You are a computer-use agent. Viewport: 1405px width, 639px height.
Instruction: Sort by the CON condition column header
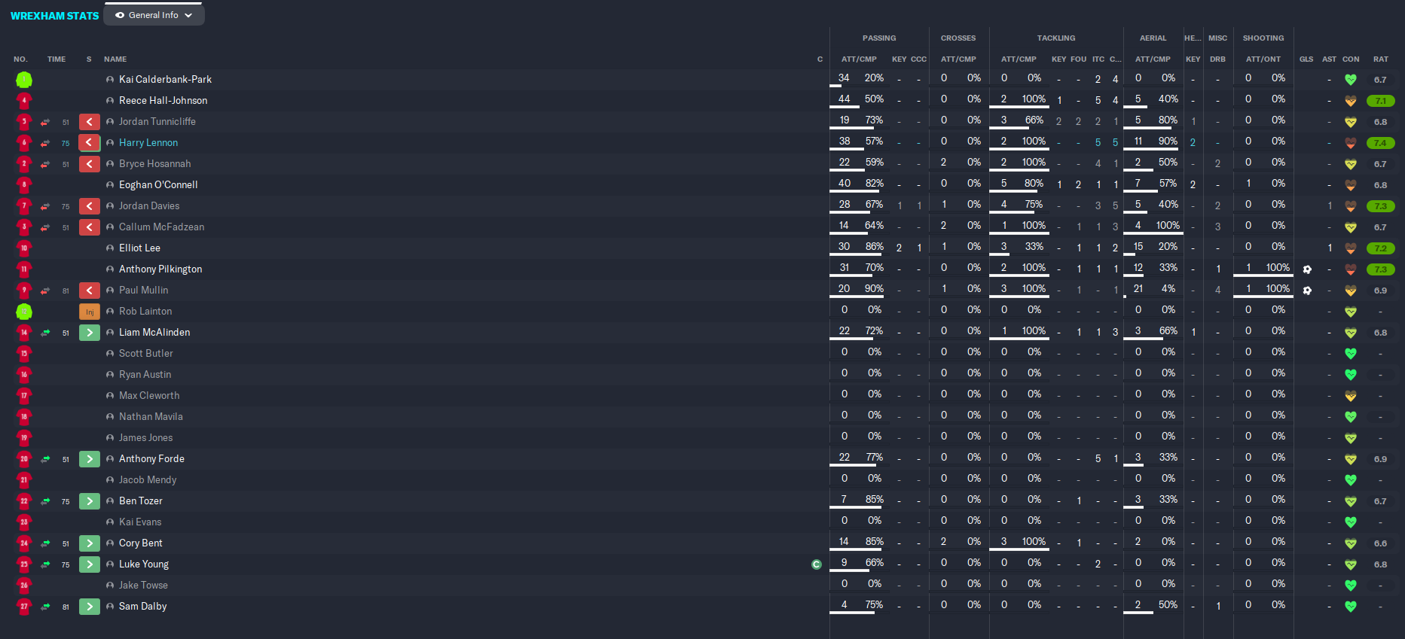pos(1352,59)
